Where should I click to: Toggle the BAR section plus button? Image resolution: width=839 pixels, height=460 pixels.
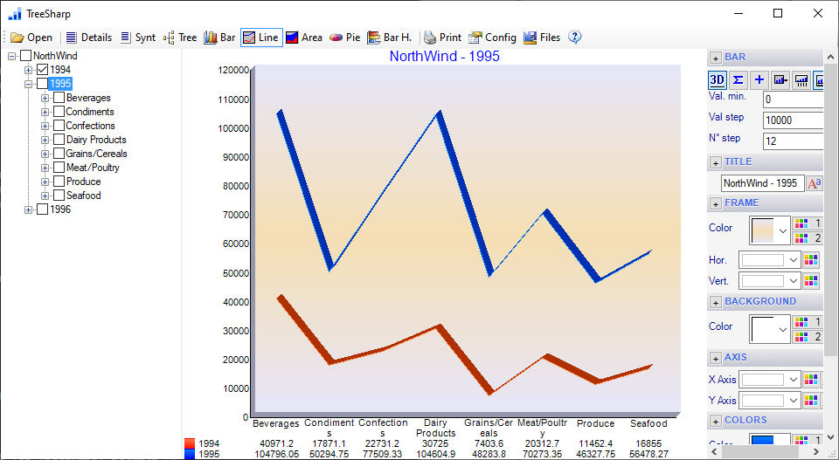(715, 58)
